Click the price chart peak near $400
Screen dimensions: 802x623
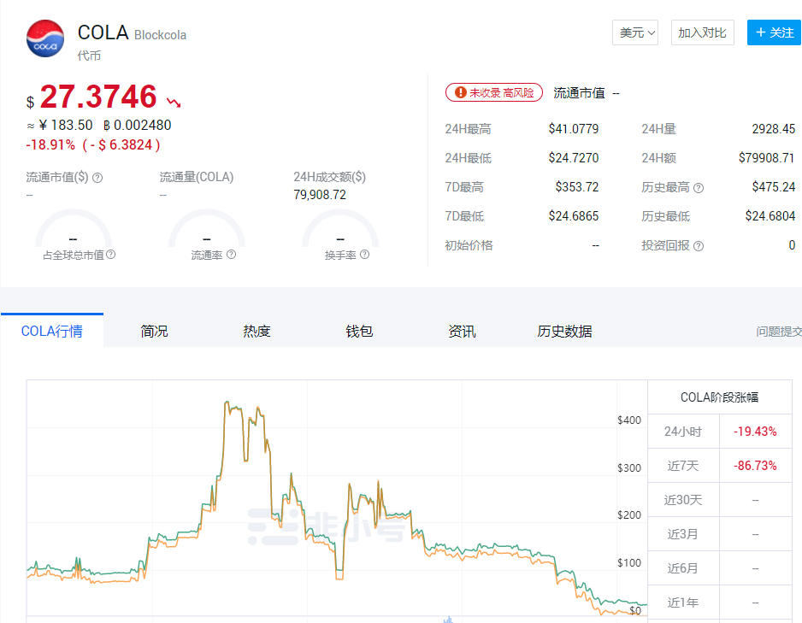(227, 403)
